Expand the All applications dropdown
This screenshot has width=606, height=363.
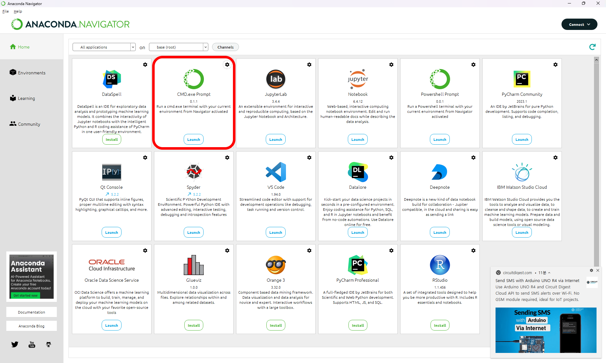104,47
